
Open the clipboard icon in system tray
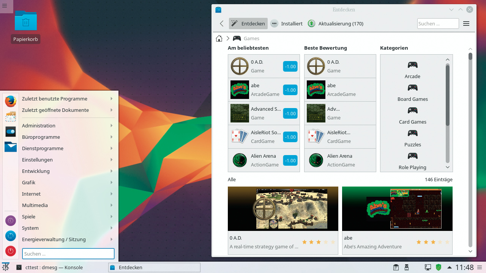(396, 267)
